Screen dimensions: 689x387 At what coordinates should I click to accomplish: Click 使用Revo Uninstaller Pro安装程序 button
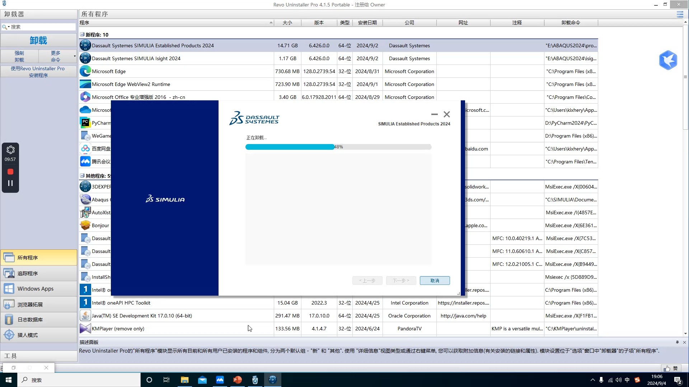tap(38, 72)
